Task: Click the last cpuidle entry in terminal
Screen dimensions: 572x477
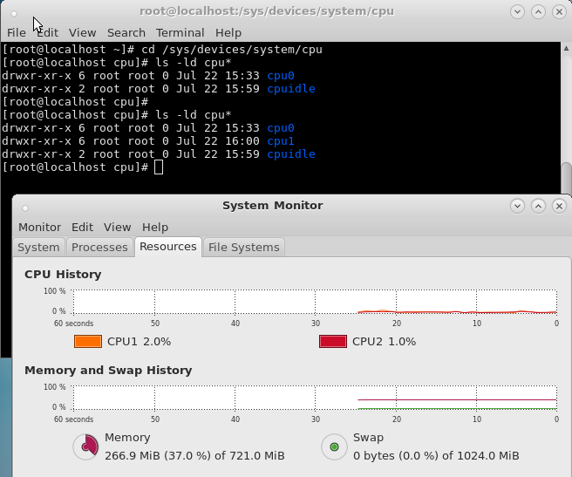Action: (291, 154)
